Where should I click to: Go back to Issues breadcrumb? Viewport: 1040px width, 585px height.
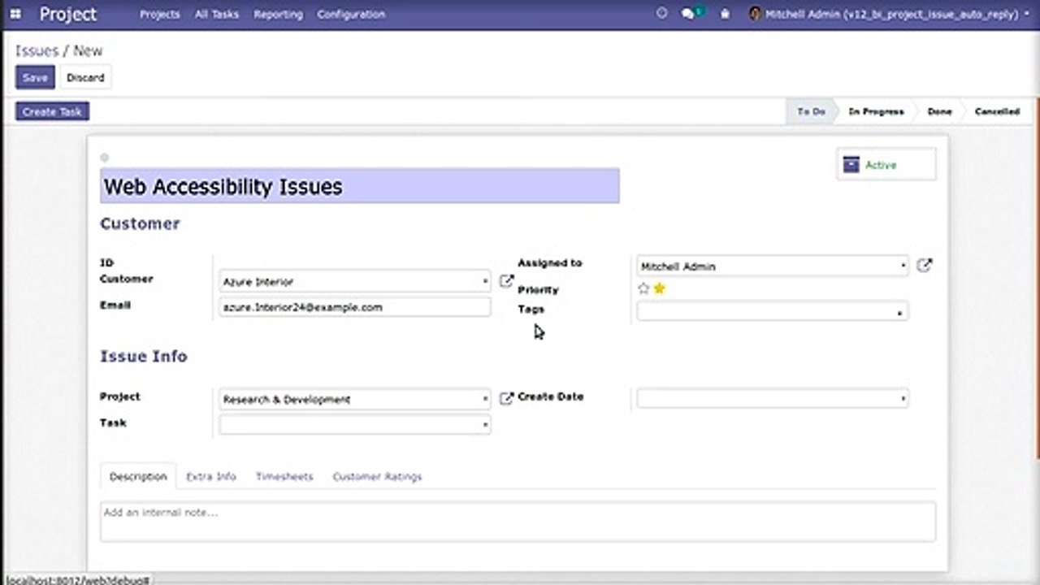coord(37,50)
